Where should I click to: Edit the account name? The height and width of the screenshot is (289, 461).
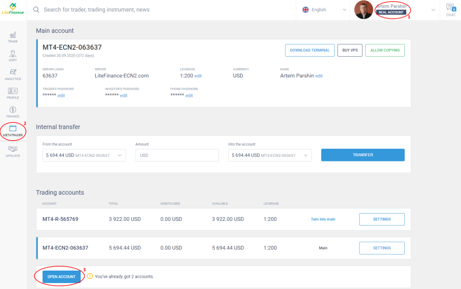(319, 76)
